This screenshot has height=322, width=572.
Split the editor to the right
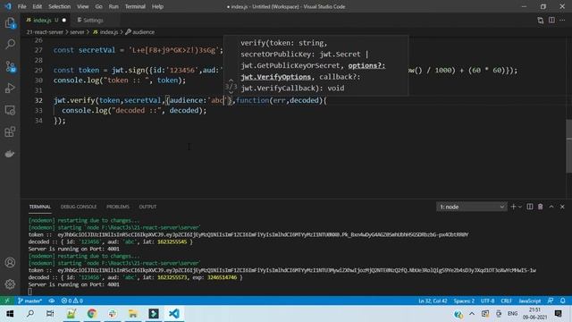point(551,21)
